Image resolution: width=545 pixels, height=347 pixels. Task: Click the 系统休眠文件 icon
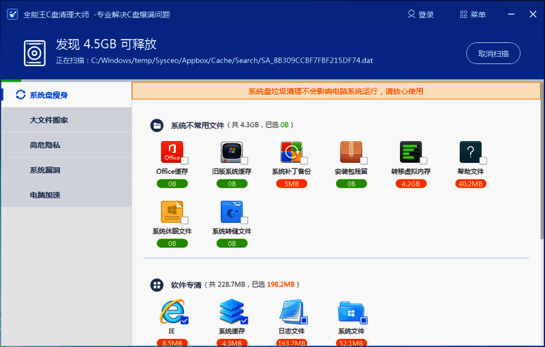[x=172, y=212]
